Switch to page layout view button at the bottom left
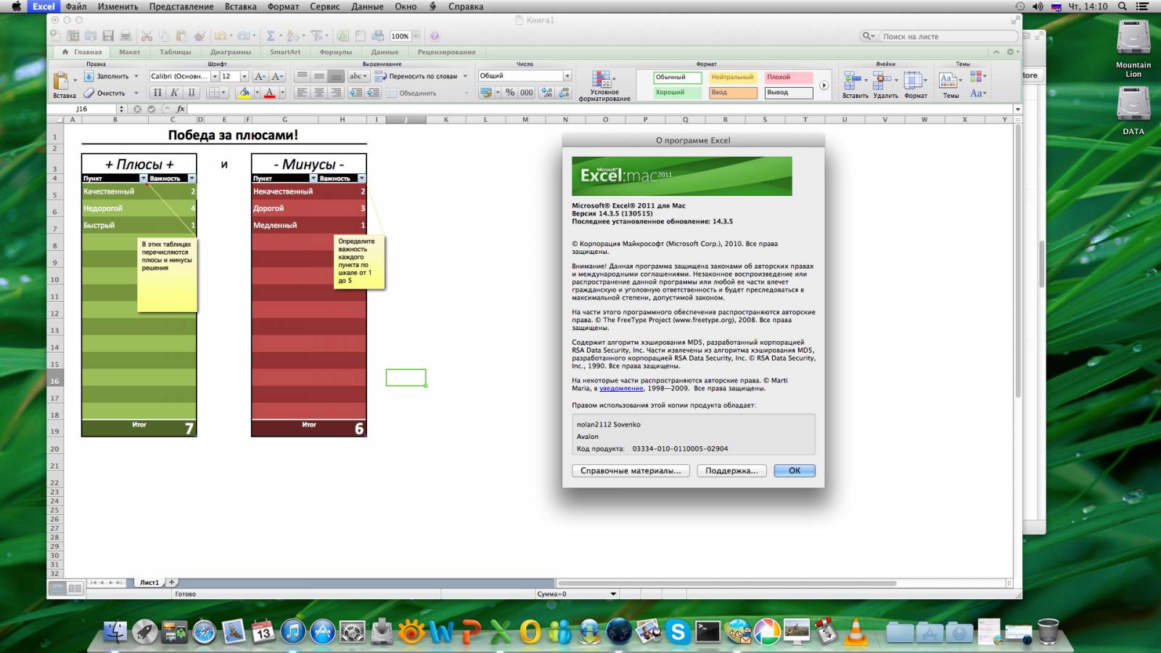The width and height of the screenshot is (1161, 653). click(75, 588)
